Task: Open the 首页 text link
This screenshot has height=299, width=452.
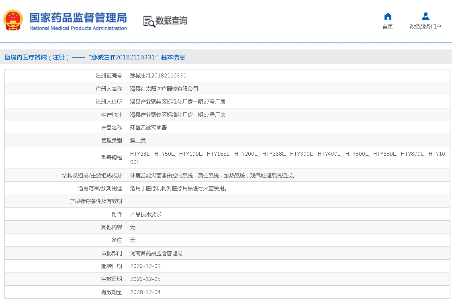Action: [x=388, y=26]
